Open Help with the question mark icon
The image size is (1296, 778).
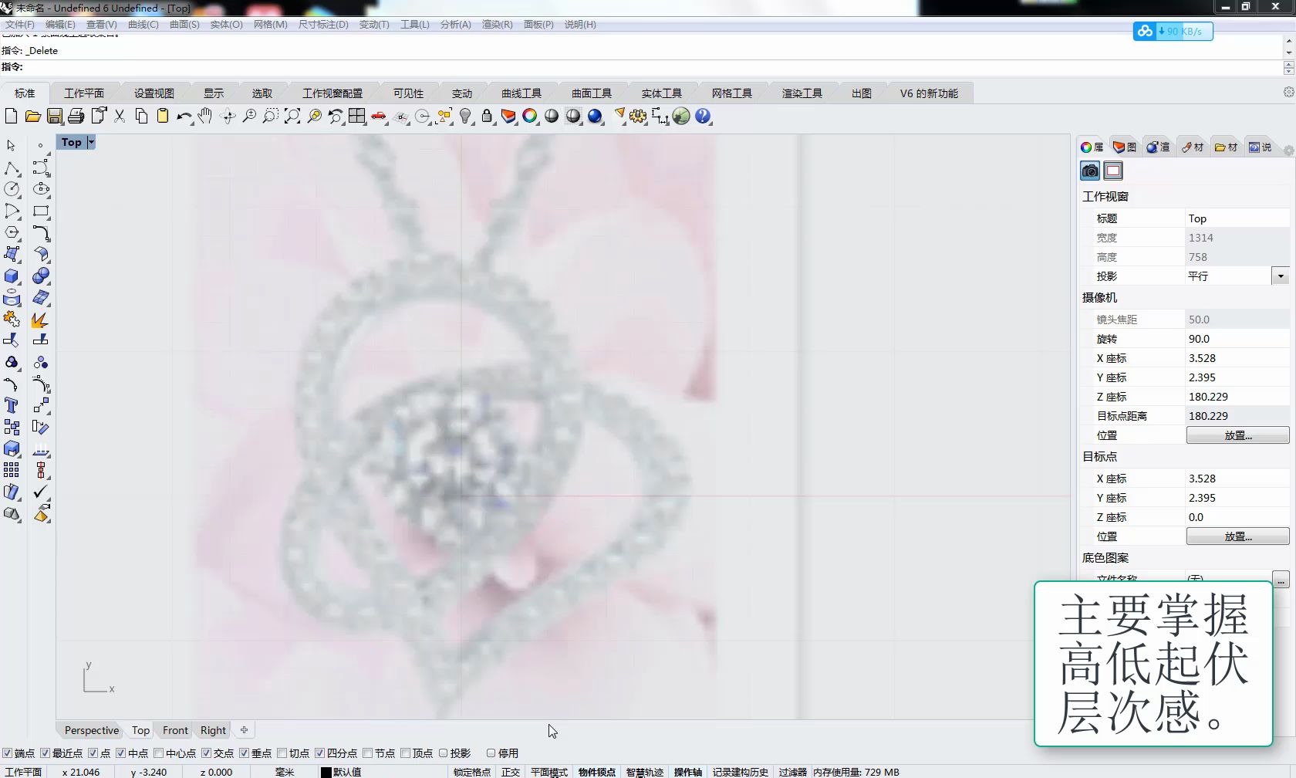[703, 117]
